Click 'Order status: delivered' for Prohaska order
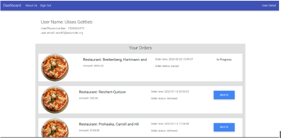 [164, 131]
